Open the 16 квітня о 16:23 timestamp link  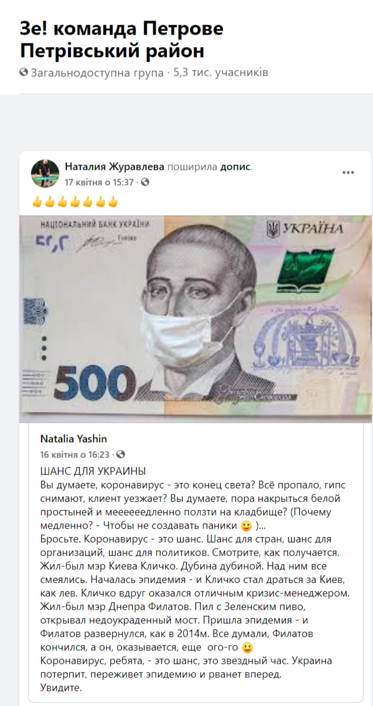[75, 454]
